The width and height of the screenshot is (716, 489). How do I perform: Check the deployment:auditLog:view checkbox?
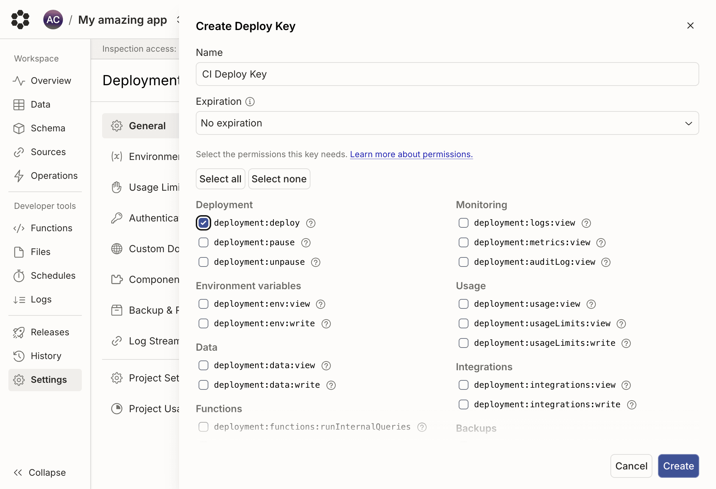464,262
